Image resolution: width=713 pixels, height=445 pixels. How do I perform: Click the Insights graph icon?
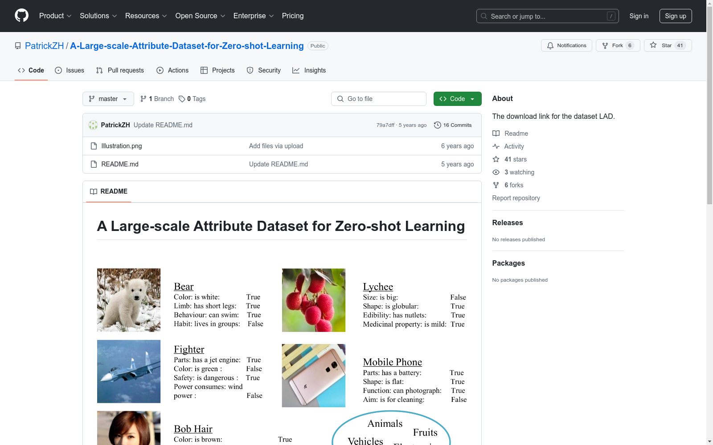click(x=296, y=70)
